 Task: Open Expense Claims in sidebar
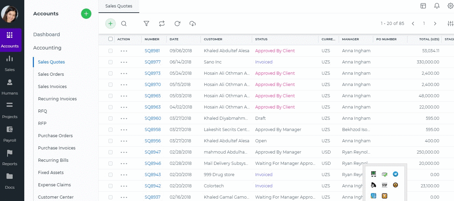coord(54,185)
